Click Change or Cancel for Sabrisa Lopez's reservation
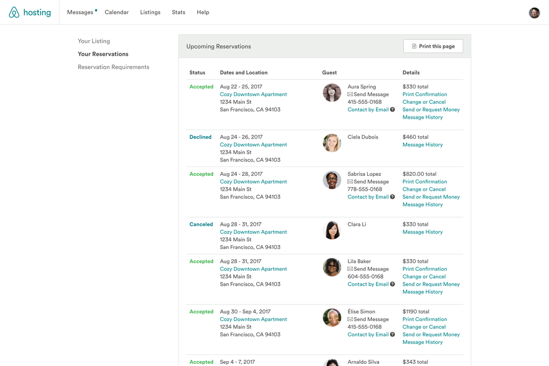 point(424,189)
